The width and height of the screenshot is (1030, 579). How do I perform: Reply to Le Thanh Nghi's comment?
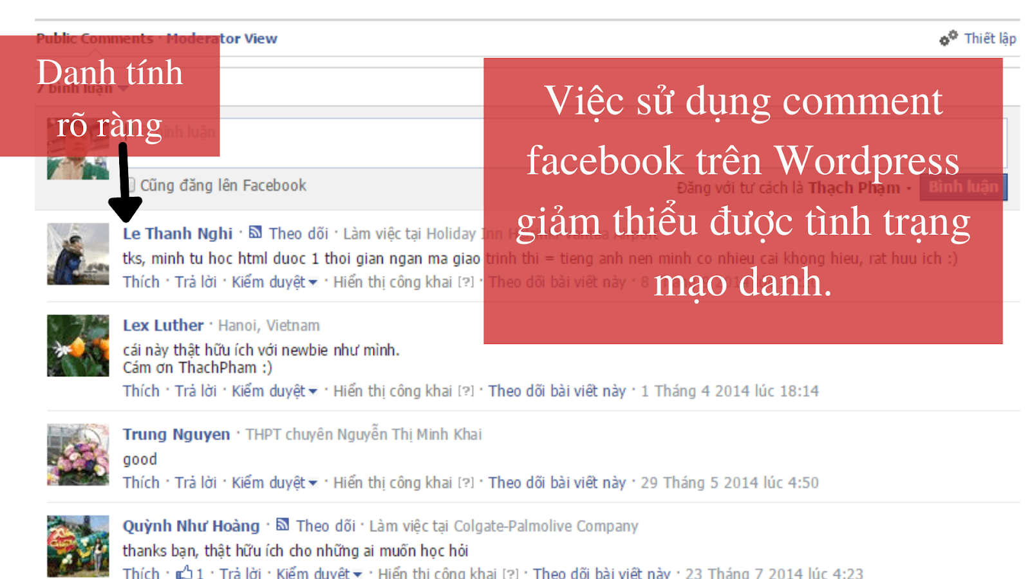196,282
